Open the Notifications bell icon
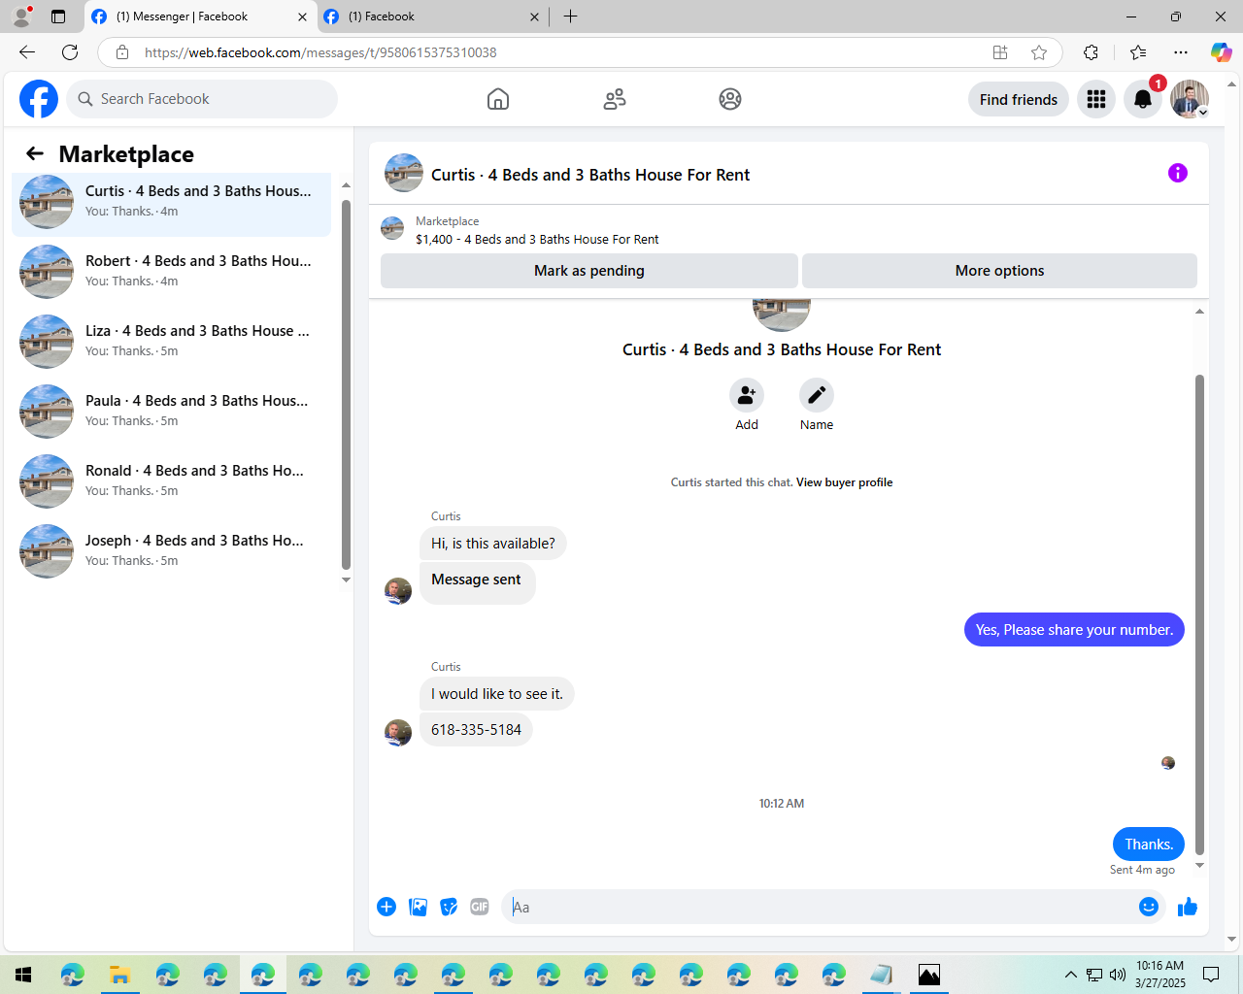The height and width of the screenshot is (994, 1243). 1143,99
